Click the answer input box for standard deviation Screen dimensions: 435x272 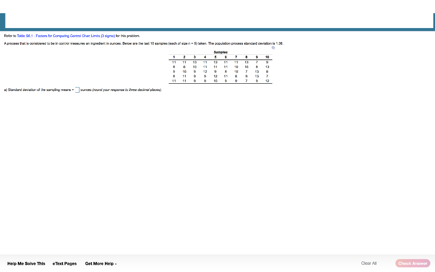pyautogui.click(x=77, y=89)
